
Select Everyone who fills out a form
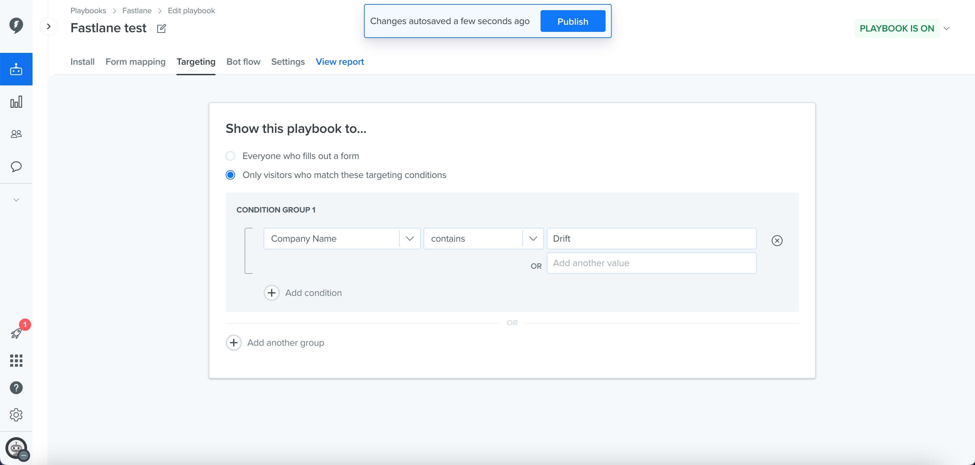(230, 156)
